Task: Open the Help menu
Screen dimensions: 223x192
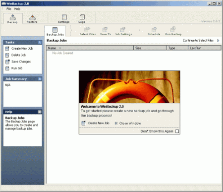Action: tap(17, 9)
